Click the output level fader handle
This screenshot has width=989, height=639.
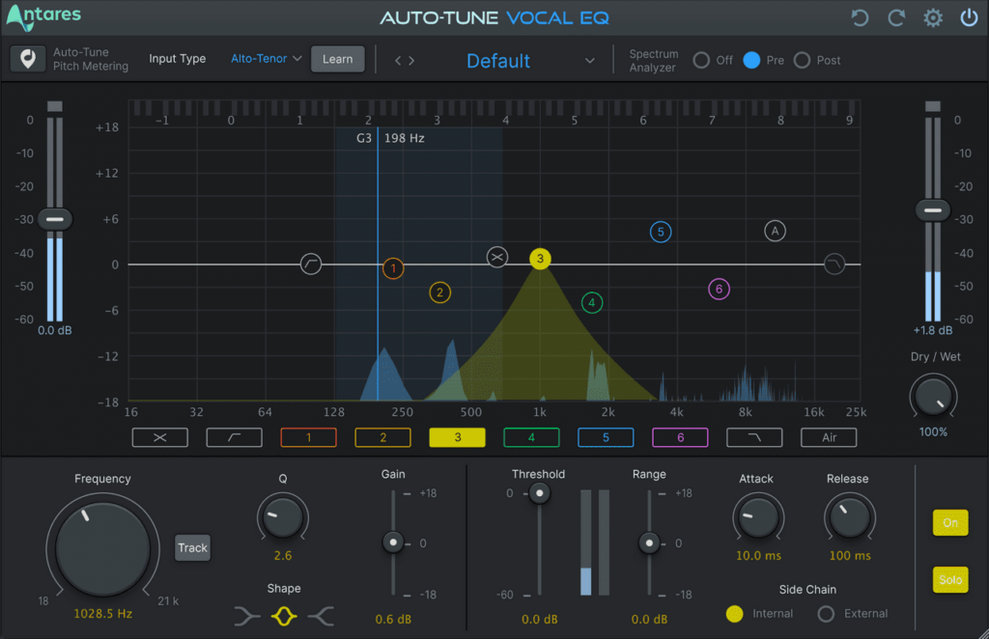[933, 210]
